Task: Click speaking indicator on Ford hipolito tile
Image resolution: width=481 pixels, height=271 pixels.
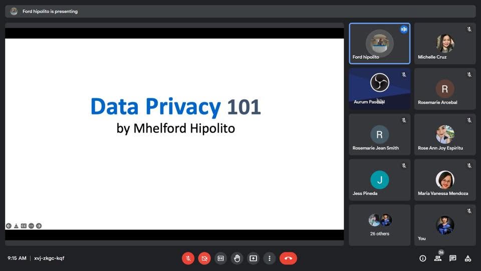Action: pos(404,29)
